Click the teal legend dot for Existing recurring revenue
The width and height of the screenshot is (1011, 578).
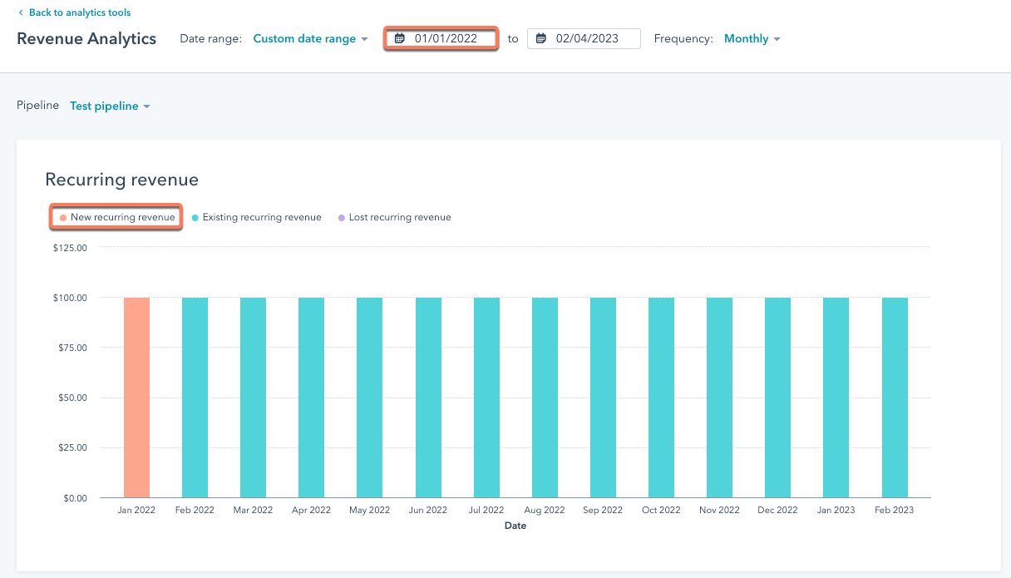pos(196,217)
